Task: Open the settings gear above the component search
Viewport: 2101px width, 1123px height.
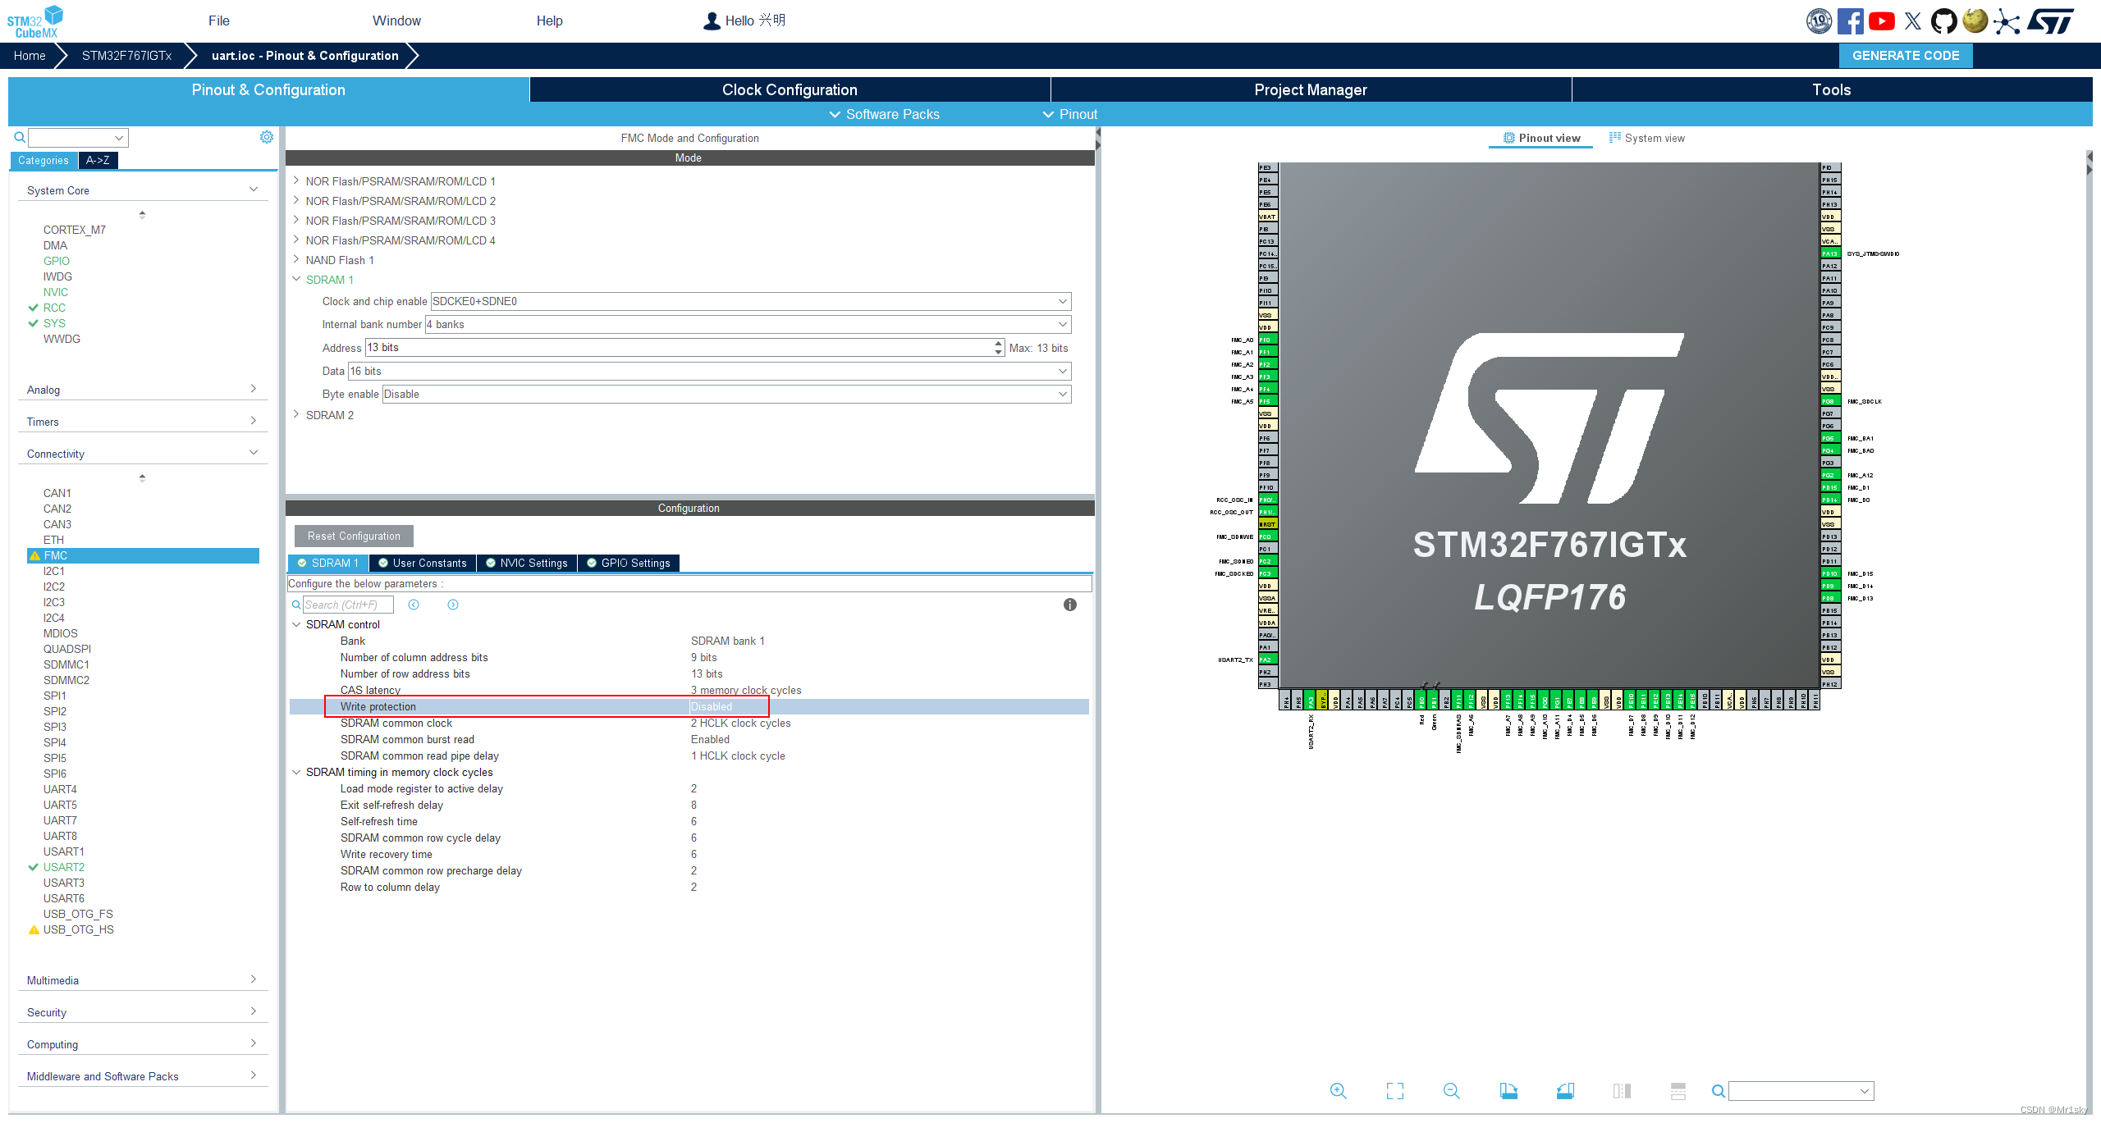Action: [x=267, y=137]
